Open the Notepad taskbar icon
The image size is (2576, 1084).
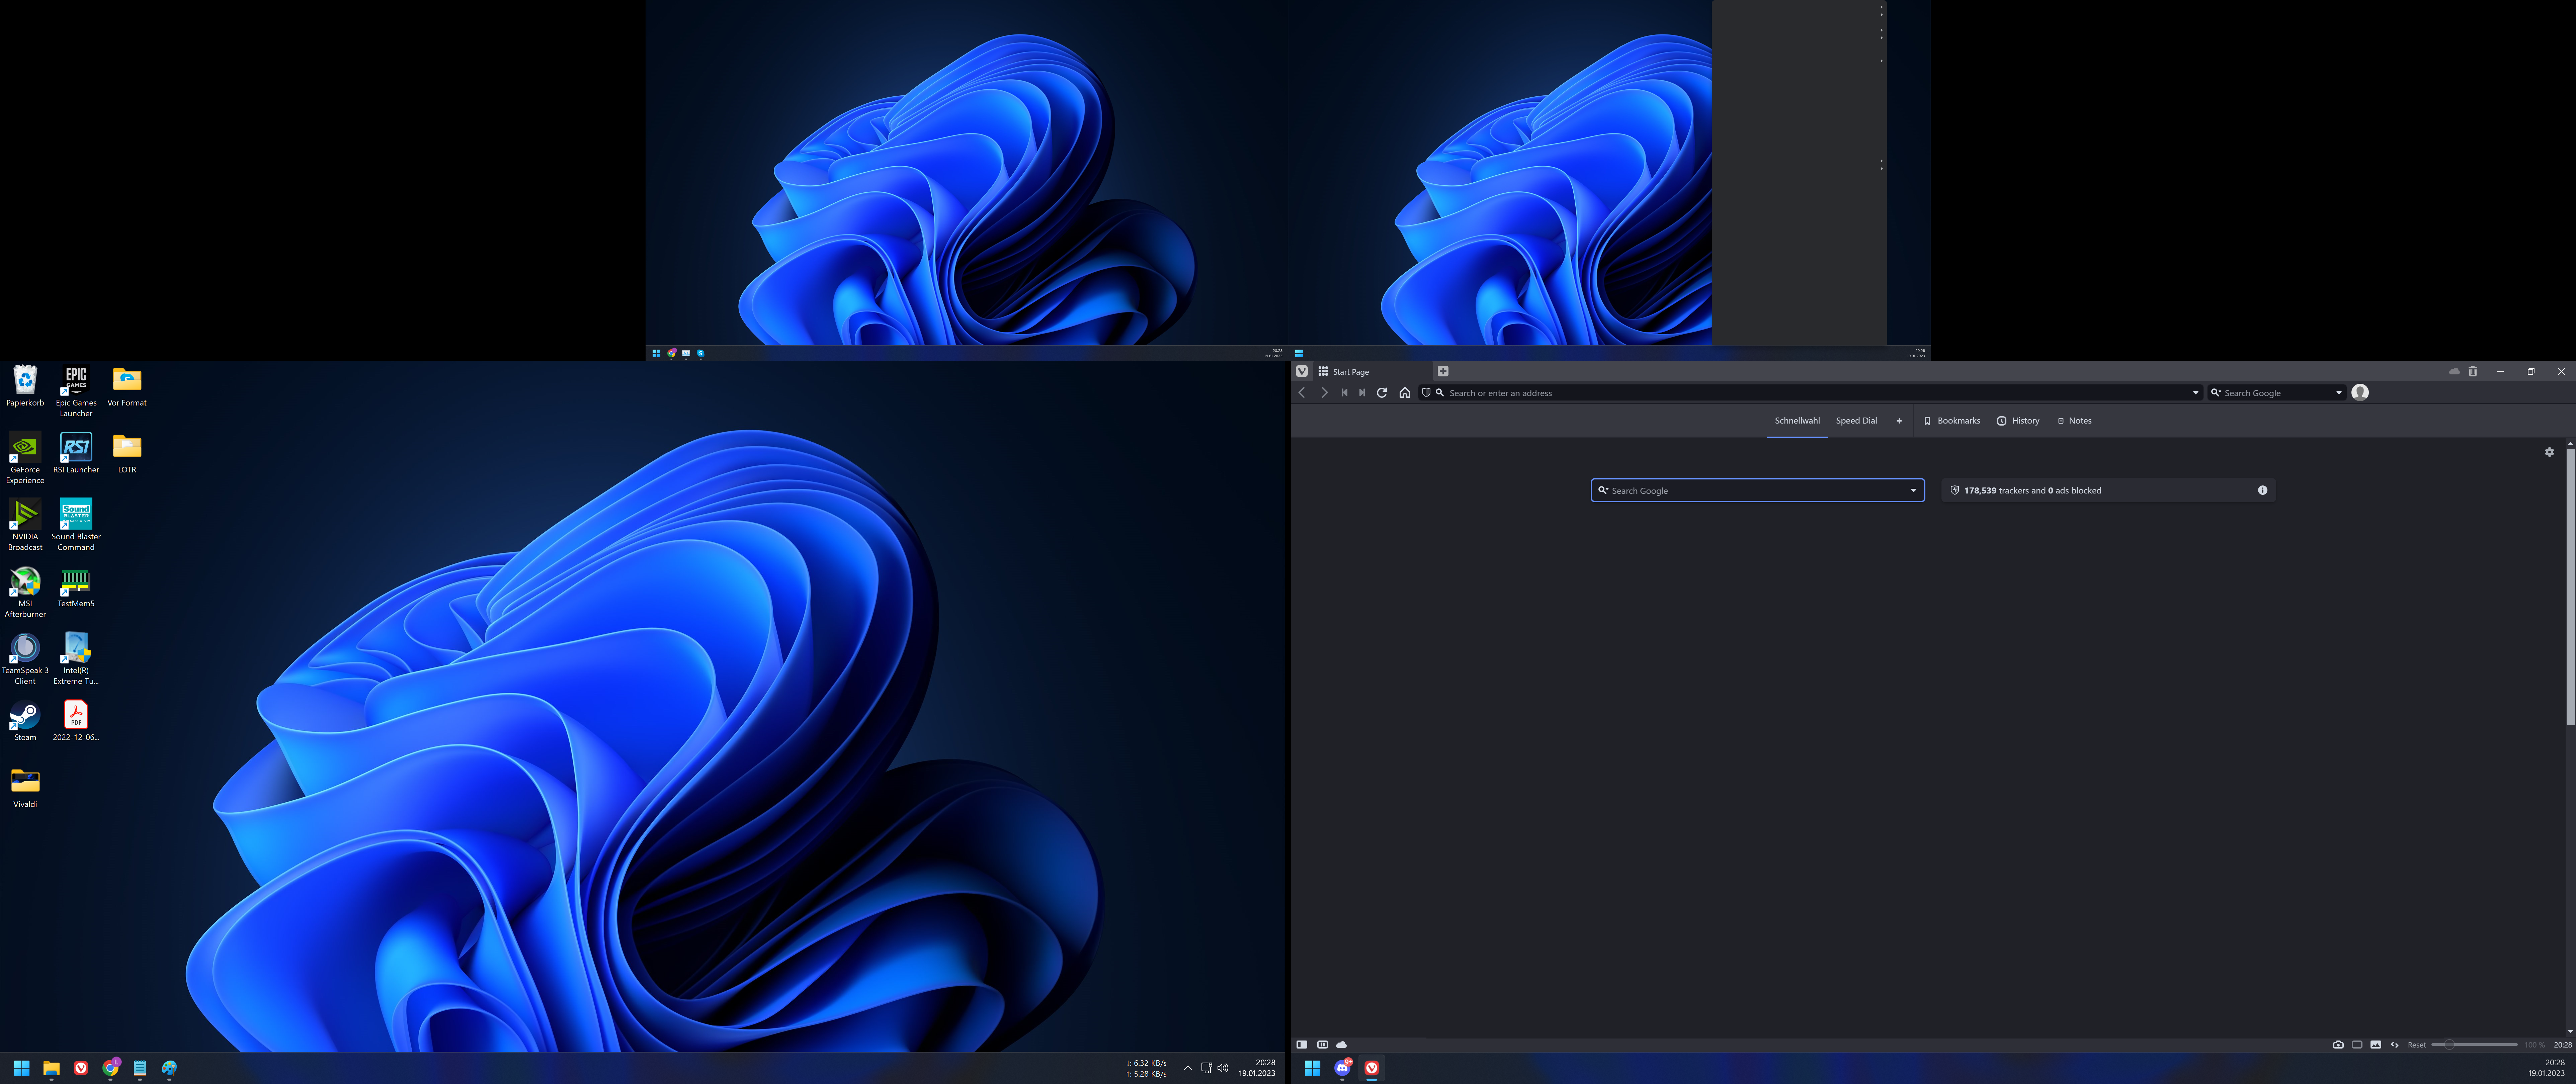point(140,1068)
